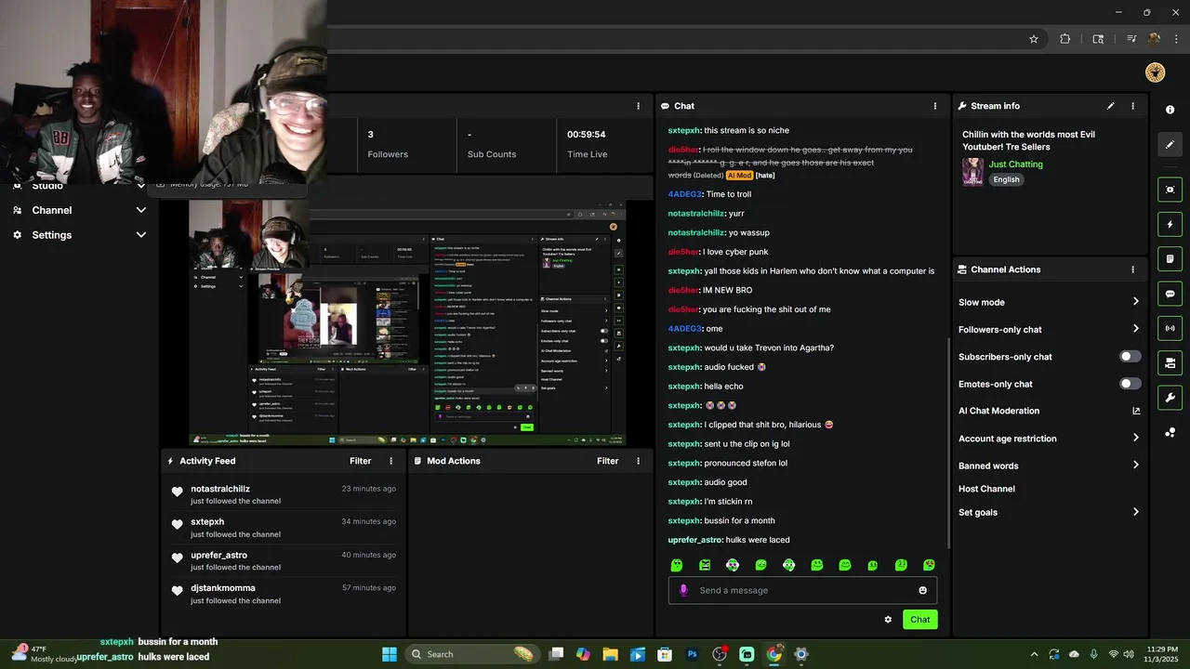Click into Send a message field
This screenshot has height=669, width=1190.
tap(801, 590)
